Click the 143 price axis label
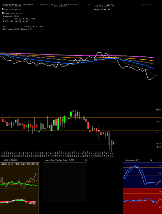The height and width of the screenshot is (214, 162). coord(157,133)
